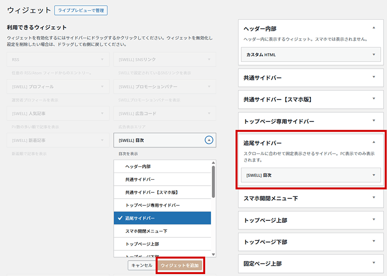Viewport: 387px width, 276px height.
Task: Click the キャンセル button
Action: 142,265
